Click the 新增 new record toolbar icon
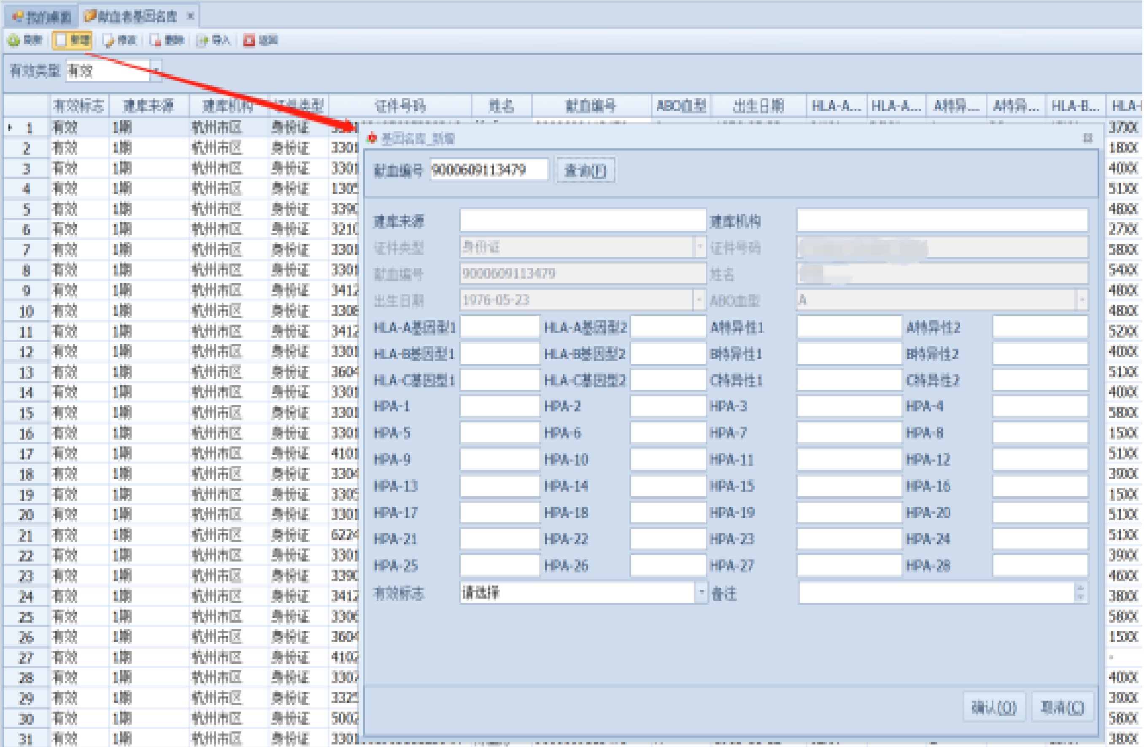Image resolution: width=1144 pixels, height=747 pixels. coord(62,41)
